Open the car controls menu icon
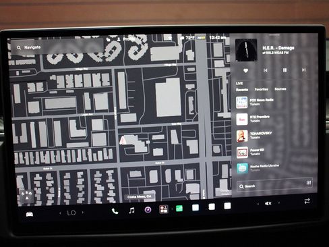The width and height of the screenshot is (329, 247). click(30, 214)
